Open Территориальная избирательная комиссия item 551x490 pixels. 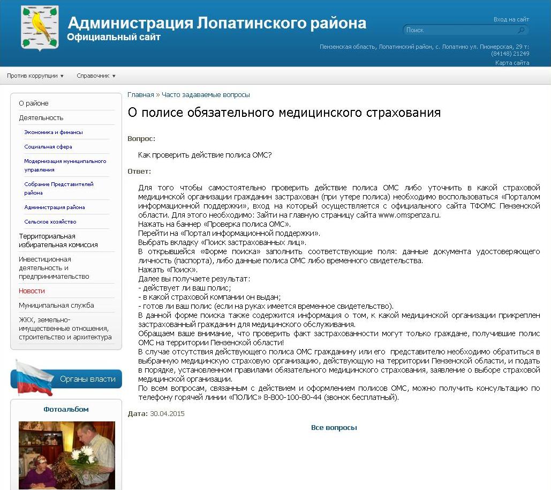tap(58, 240)
